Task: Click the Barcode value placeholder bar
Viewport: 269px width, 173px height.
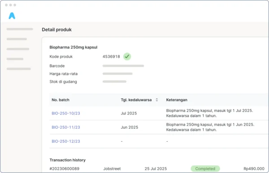Action: (x=123, y=66)
